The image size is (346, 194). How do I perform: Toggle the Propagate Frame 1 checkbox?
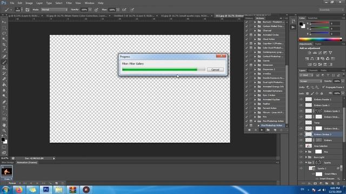pyautogui.click(x=323, y=87)
